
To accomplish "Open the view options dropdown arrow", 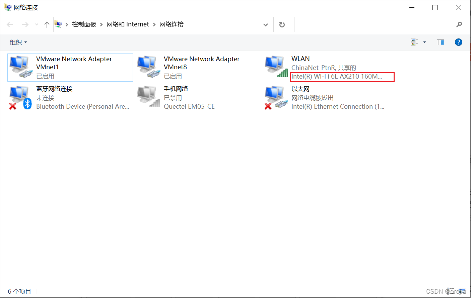I will (424, 42).
